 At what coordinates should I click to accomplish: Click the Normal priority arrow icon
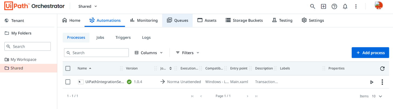(163, 82)
